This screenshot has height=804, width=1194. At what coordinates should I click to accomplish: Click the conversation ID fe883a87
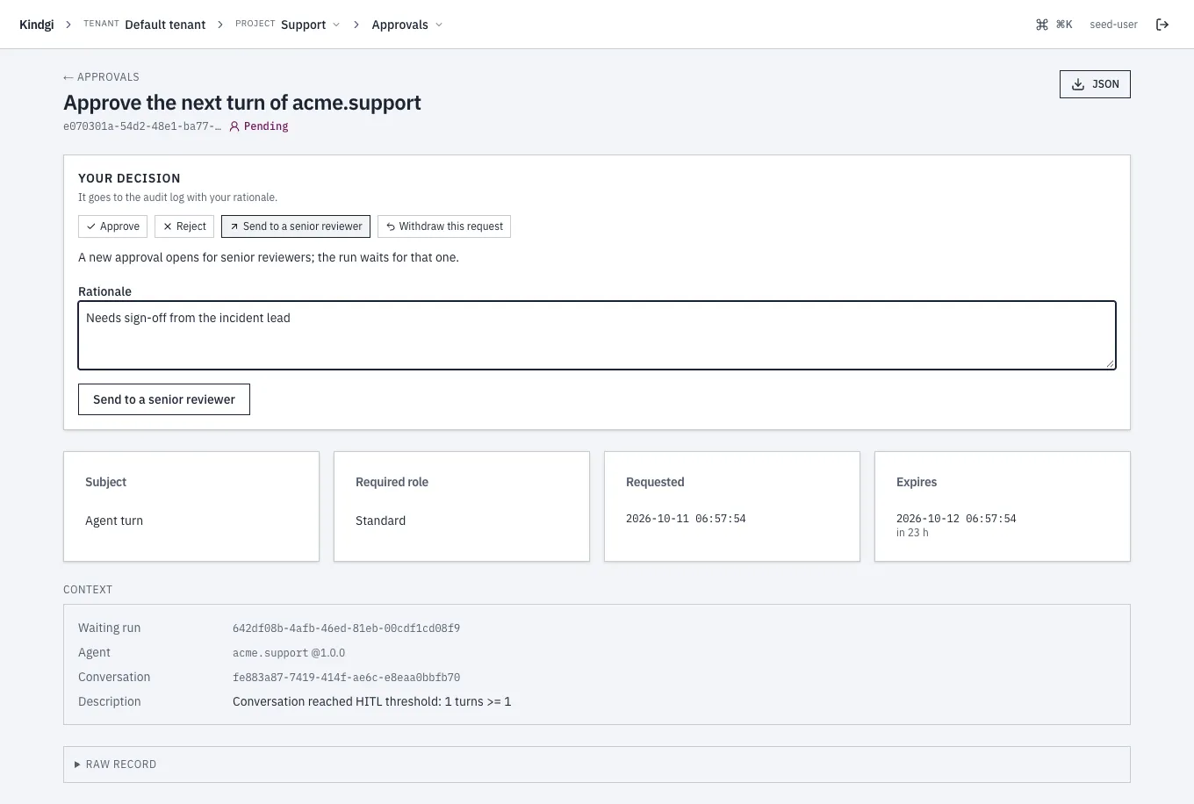(346, 678)
